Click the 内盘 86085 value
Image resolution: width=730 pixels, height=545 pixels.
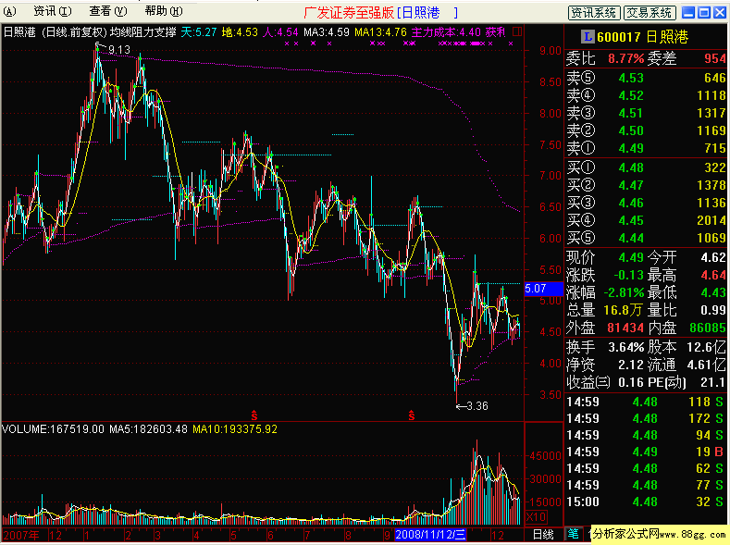[708, 328]
